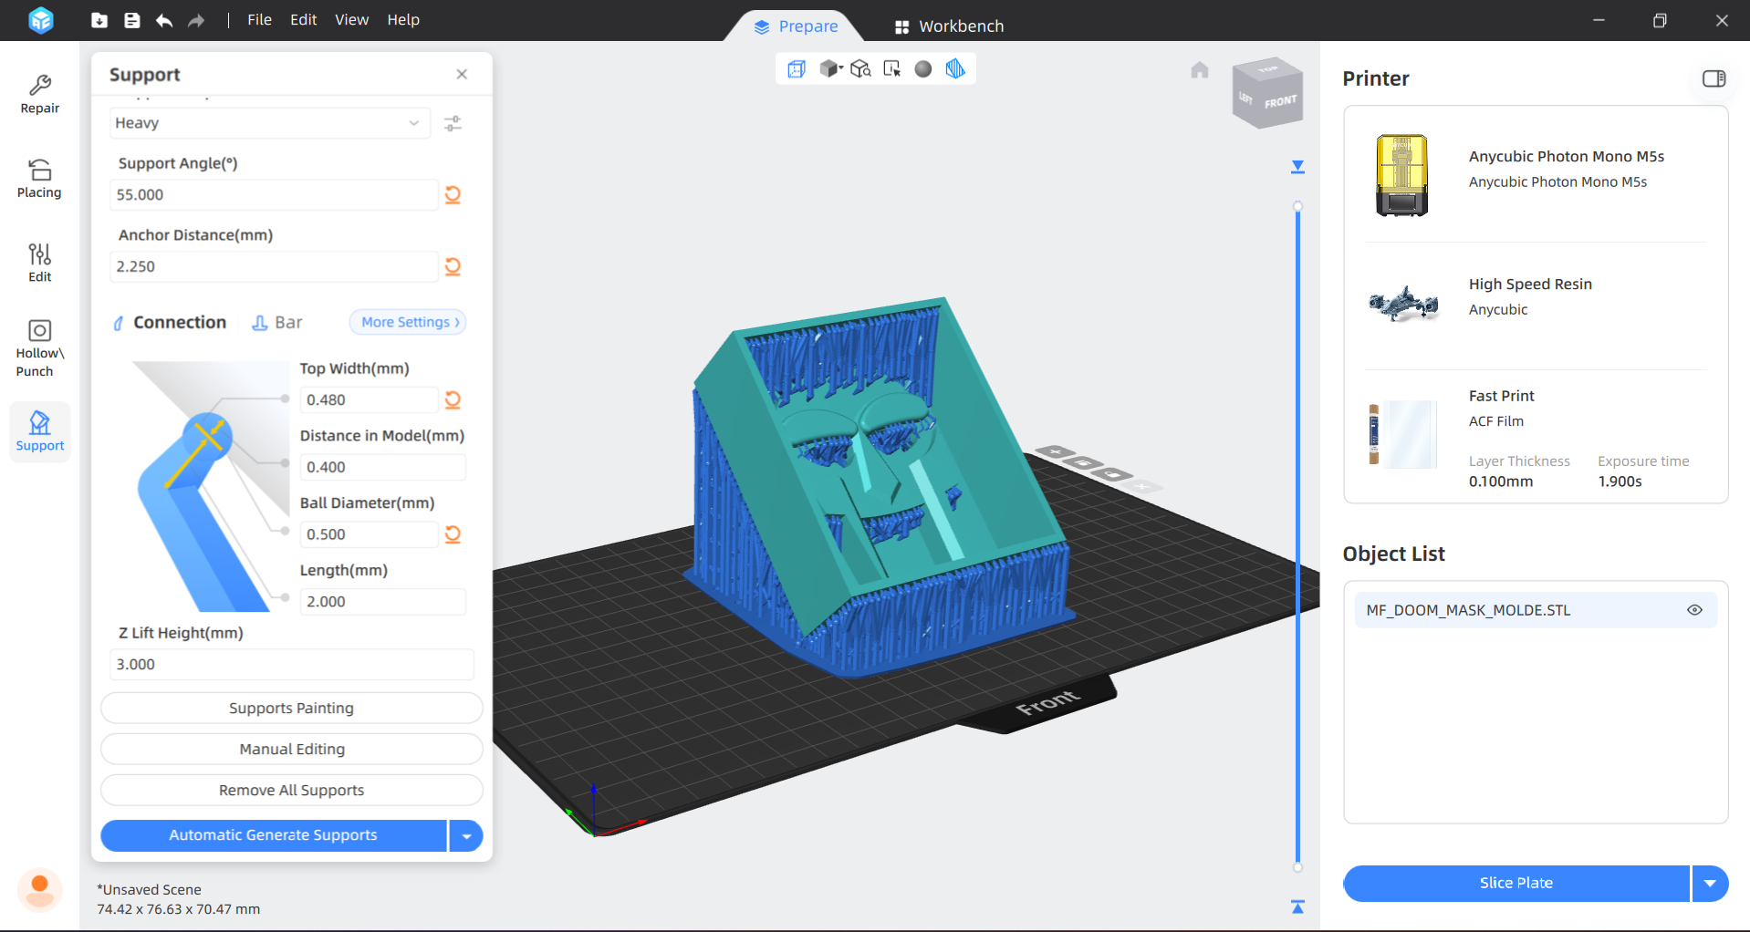
Task: Reset the camera with the home icon
Action: tap(1200, 70)
